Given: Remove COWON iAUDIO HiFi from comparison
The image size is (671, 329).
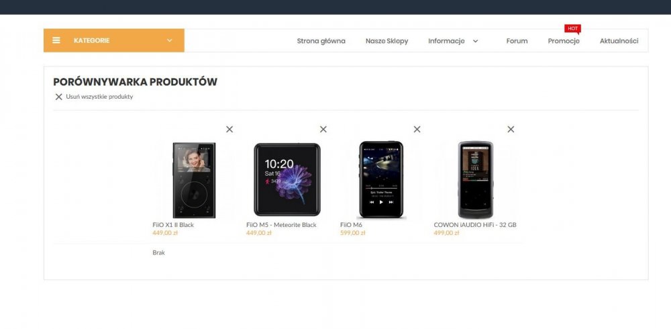Looking at the screenshot, I should click(511, 130).
